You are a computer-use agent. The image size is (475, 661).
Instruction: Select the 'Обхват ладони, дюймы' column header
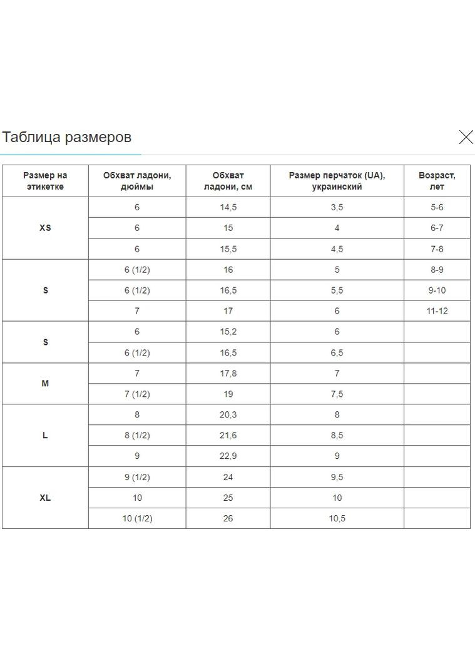137,181
